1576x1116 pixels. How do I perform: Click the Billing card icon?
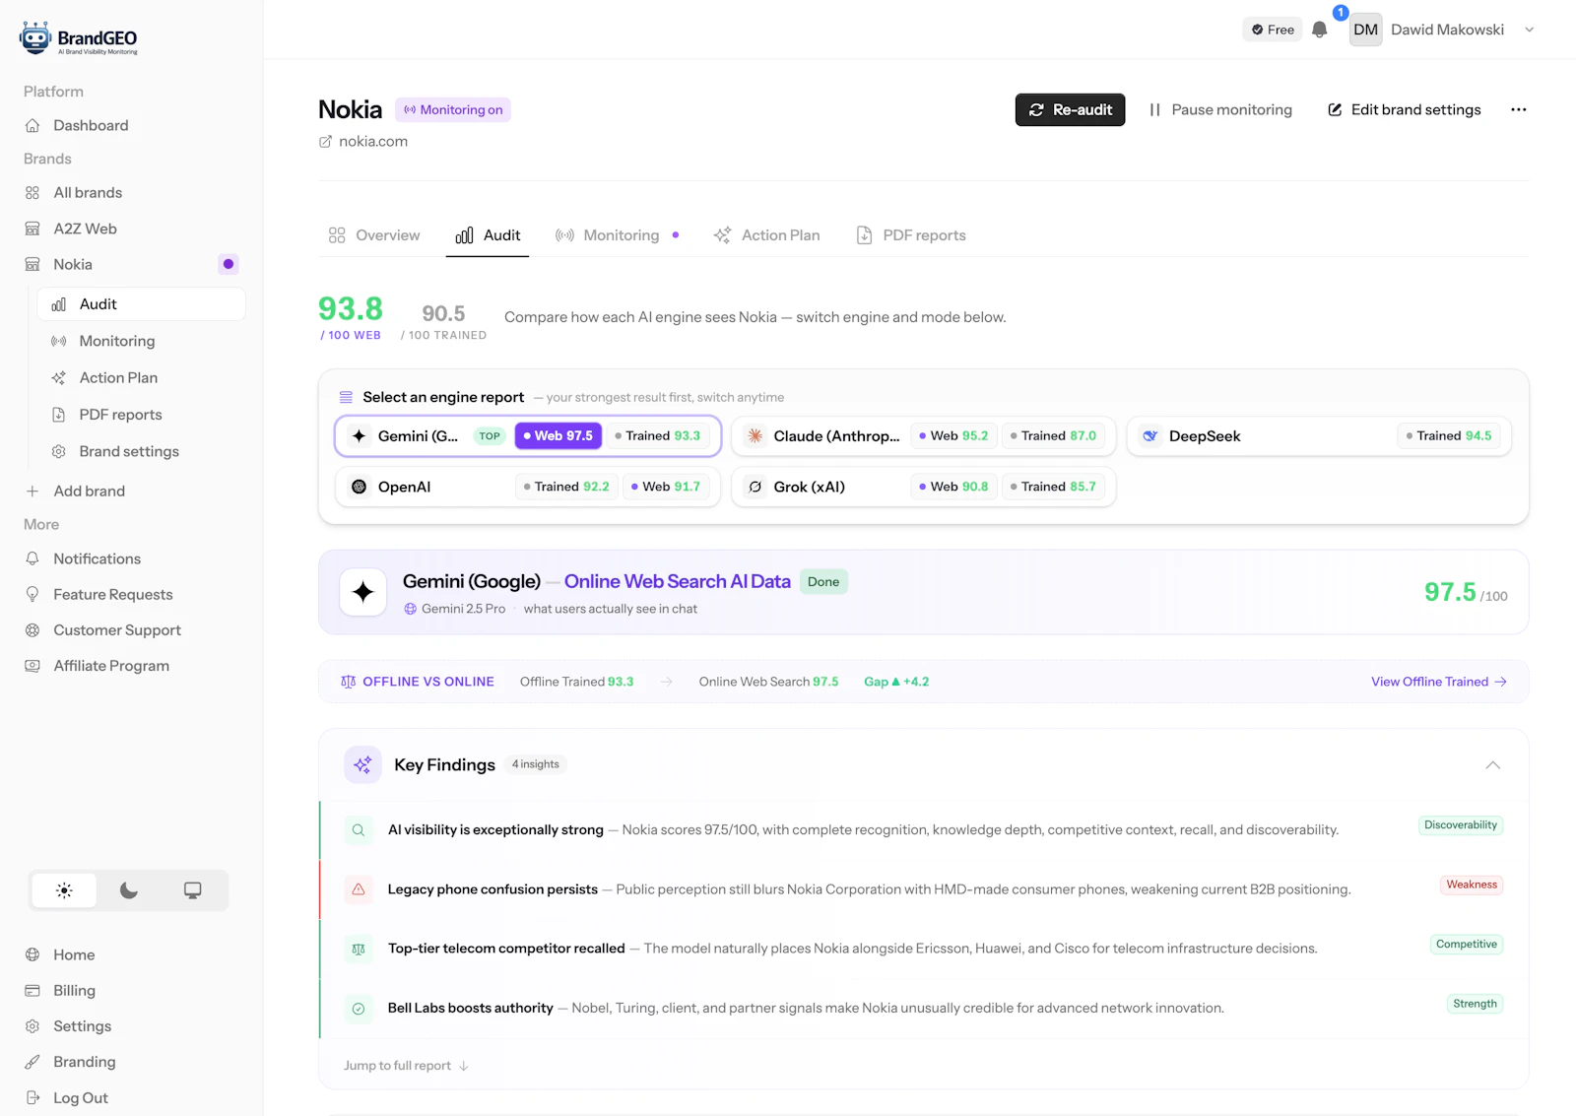pos(33,990)
